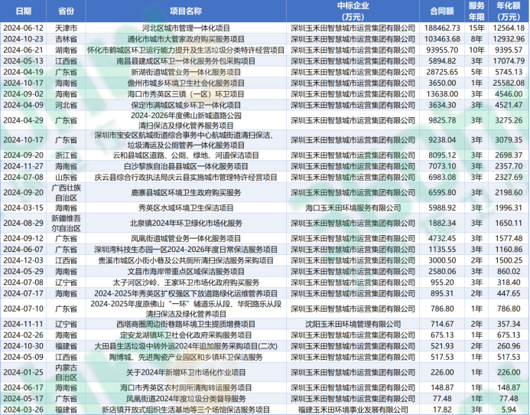Select company 沈阳玉禾田环境管理有限公司

pos(353,324)
